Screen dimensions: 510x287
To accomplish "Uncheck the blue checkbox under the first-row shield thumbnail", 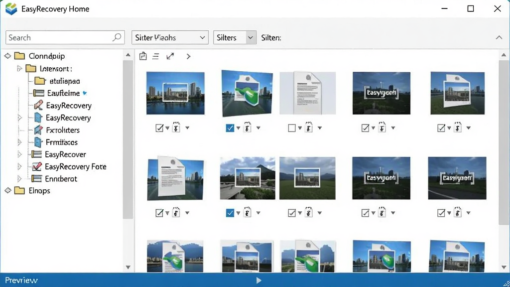I will pyautogui.click(x=230, y=128).
